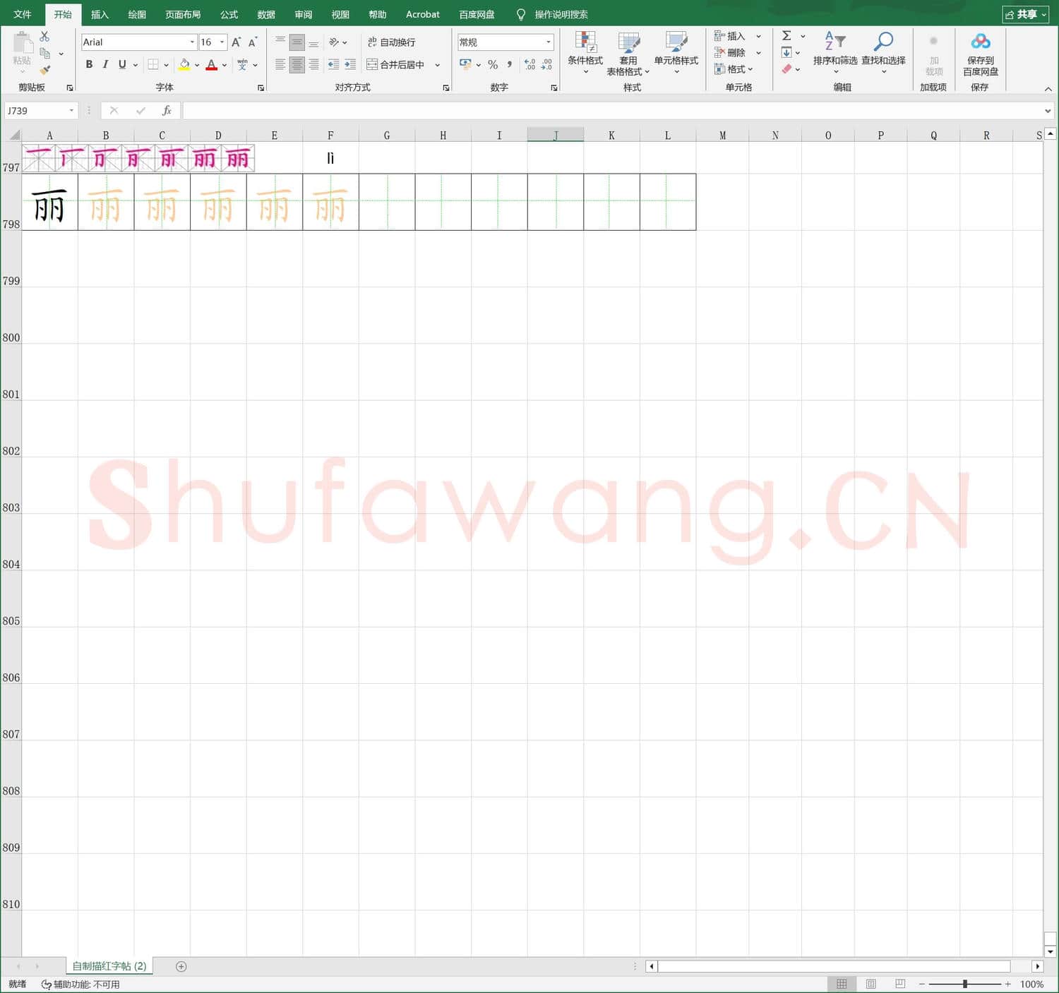Click the Fill down icon
This screenshot has height=993, width=1059.
click(786, 53)
